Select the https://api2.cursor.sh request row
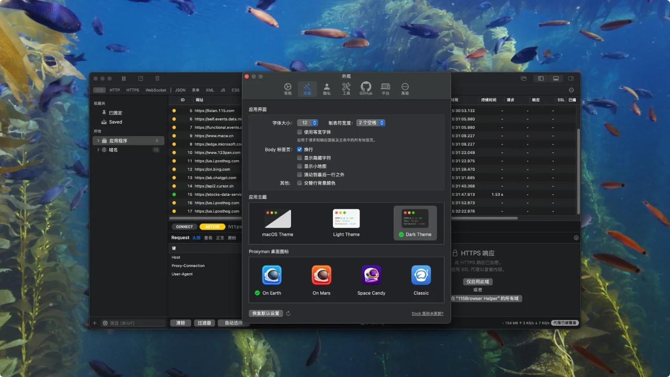The height and width of the screenshot is (377, 670). pos(205,186)
